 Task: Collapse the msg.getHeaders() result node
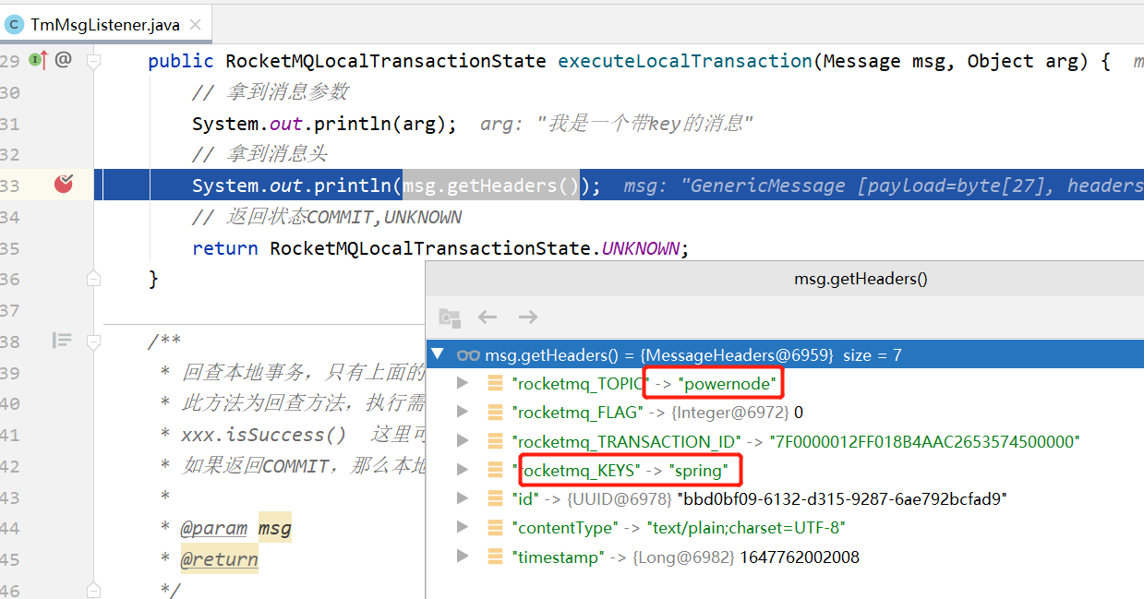click(x=438, y=354)
